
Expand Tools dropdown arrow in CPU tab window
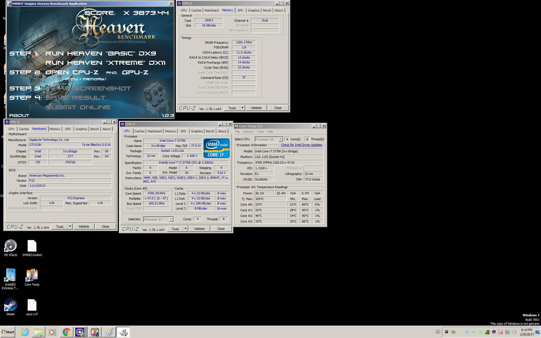pyautogui.click(x=185, y=229)
